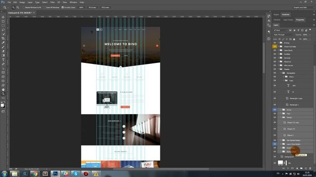This screenshot has width=316, height=177.
Task: Open the Opacity value dropdown
Action: pyautogui.click(x=310, y=35)
